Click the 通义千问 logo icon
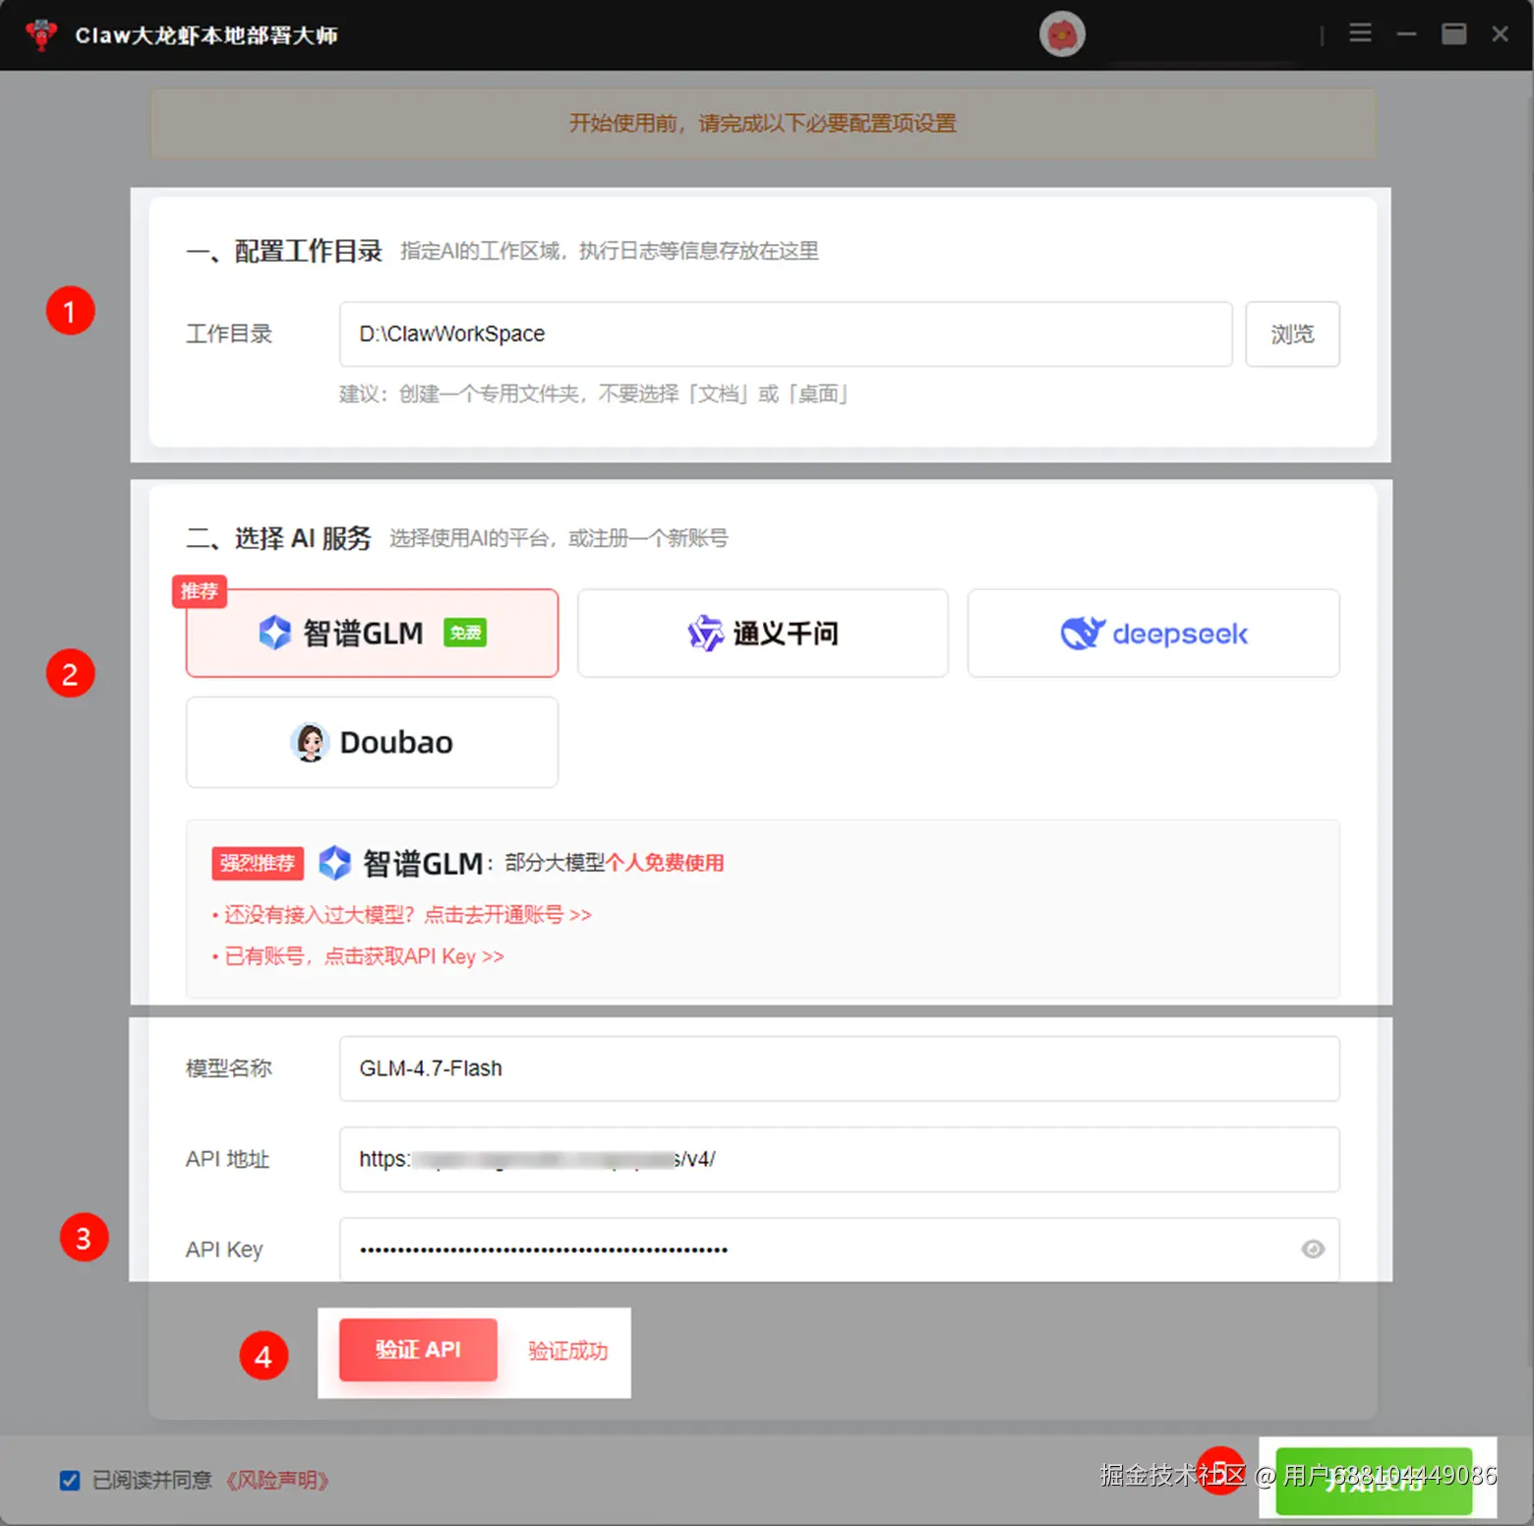1534x1526 pixels. pos(705,634)
